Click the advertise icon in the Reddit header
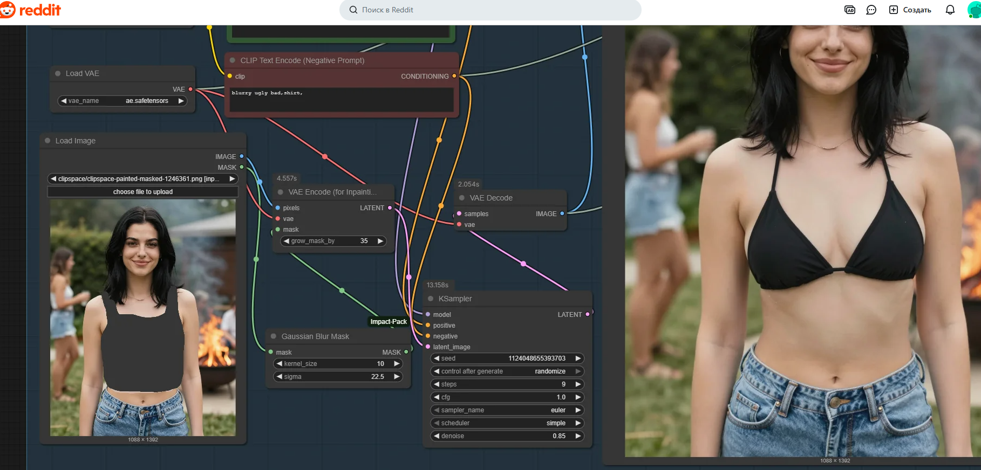The width and height of the screenshot is (981, 470). [x=849, y=10]
